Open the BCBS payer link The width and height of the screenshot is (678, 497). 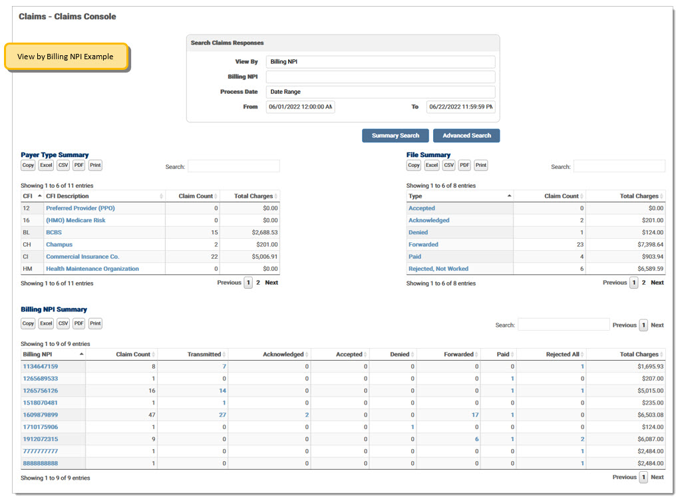tap(54, 232)
